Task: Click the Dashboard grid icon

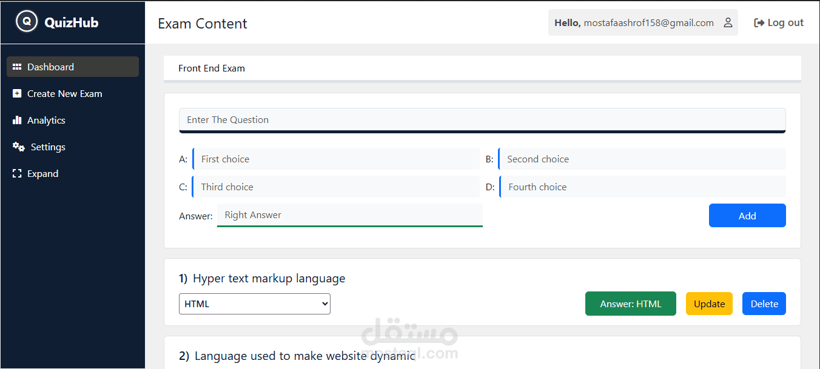Action: [17, 67]
